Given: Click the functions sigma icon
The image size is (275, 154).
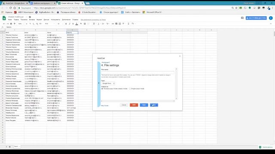Looking at the screenshot, I should [x=128, y=24].
